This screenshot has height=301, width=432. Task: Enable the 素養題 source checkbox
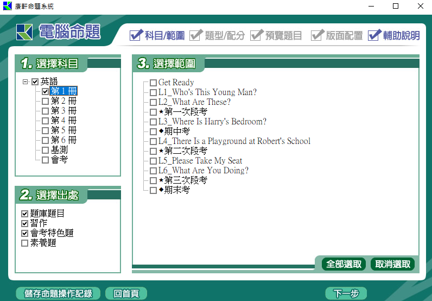click(x=24, y=243)
